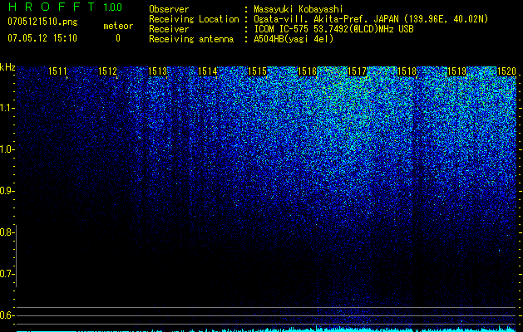Click the meteor label
Viewport: 523px width, 332px height.
pyautogui.click(x=118, y=26)
